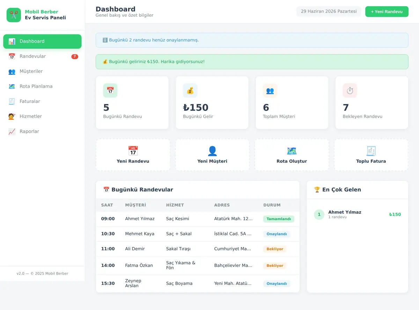Click the Faturalar receipt icon in sidebar
The height and width of the screenshot is (310, 419).
pyautogui.click(x=12, y=101)
